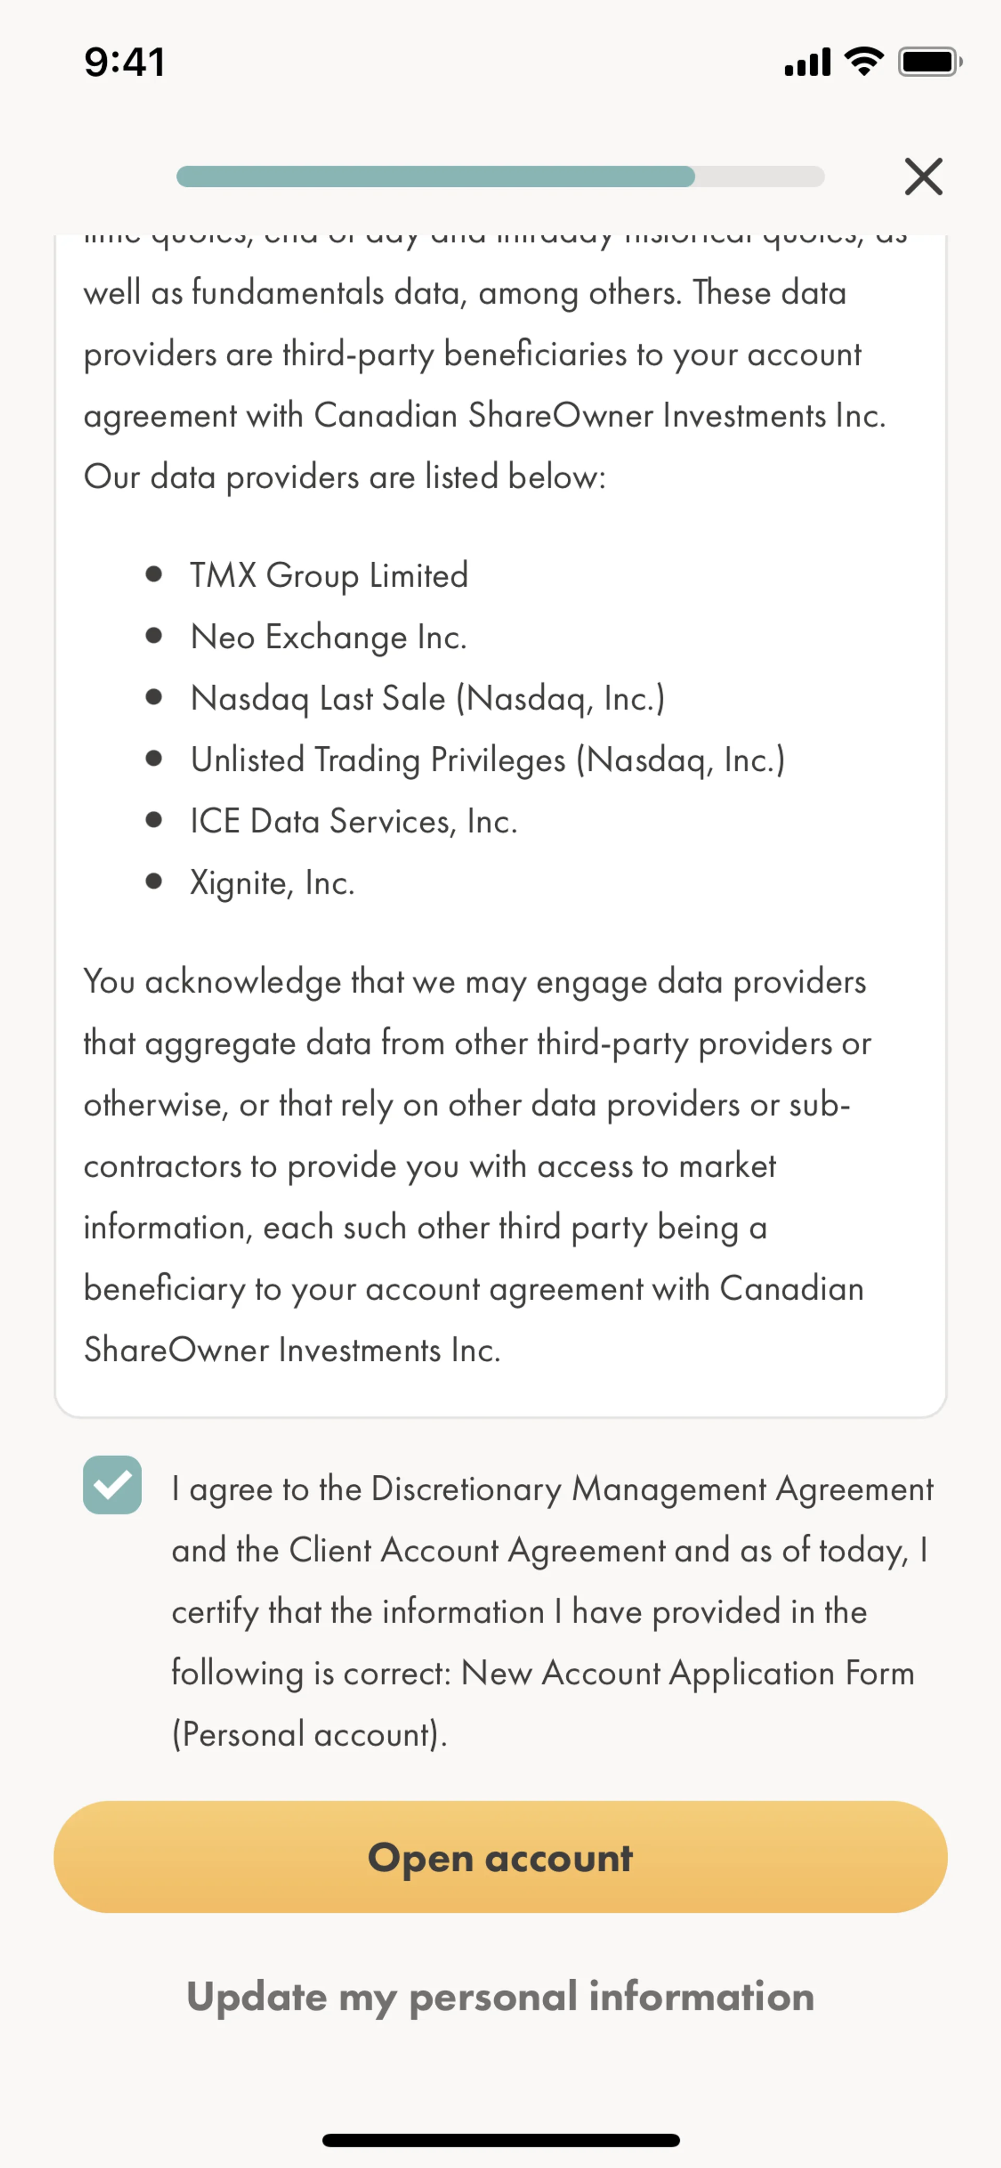Tap the Wi-Fi status icon
Image resolution: width=1001 pixels, height=2168 pixels.
coord(863,62)
